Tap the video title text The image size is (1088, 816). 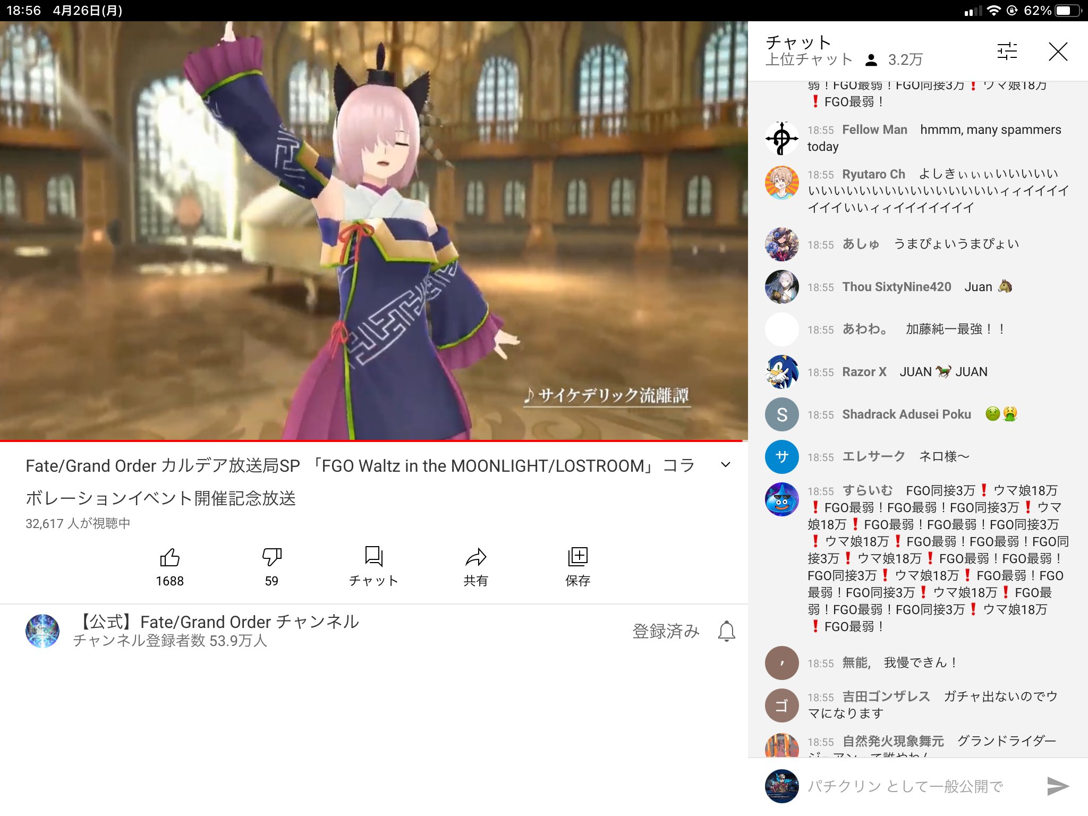[360, 482]
